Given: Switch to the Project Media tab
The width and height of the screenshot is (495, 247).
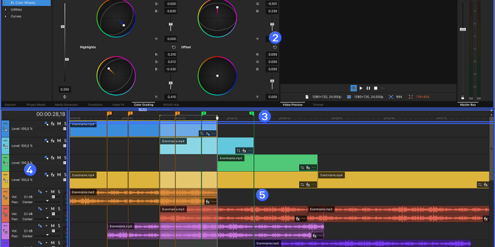Looking at the screenshot, I should click(x=36, y=104).
